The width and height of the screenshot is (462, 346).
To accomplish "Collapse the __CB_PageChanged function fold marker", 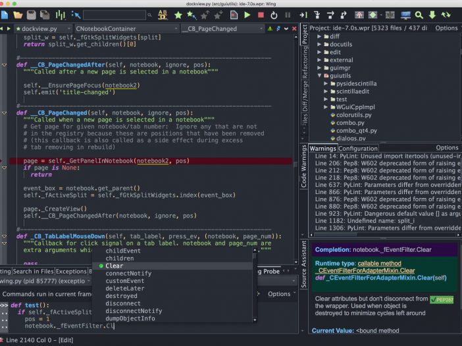I will [4, 112].
